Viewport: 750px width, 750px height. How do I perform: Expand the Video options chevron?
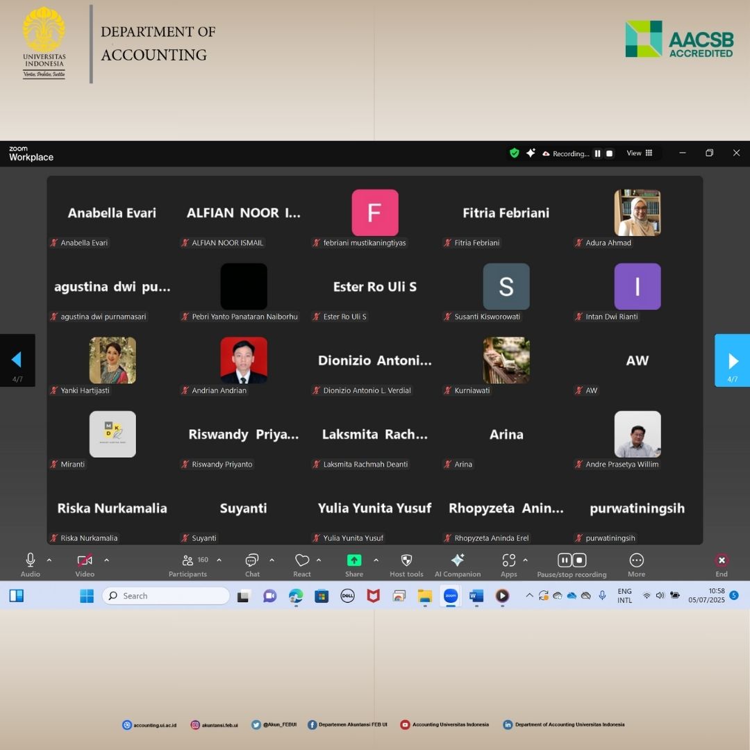(x=106, y=560)
